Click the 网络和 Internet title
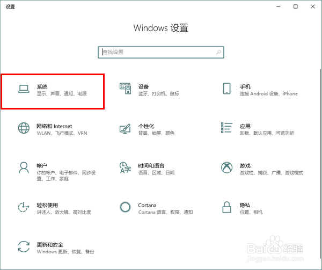 54,126
